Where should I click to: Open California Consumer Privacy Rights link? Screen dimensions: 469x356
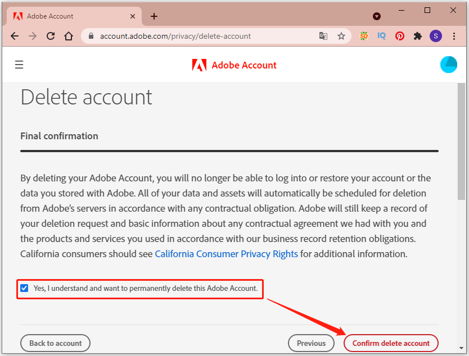coord(226,254)
